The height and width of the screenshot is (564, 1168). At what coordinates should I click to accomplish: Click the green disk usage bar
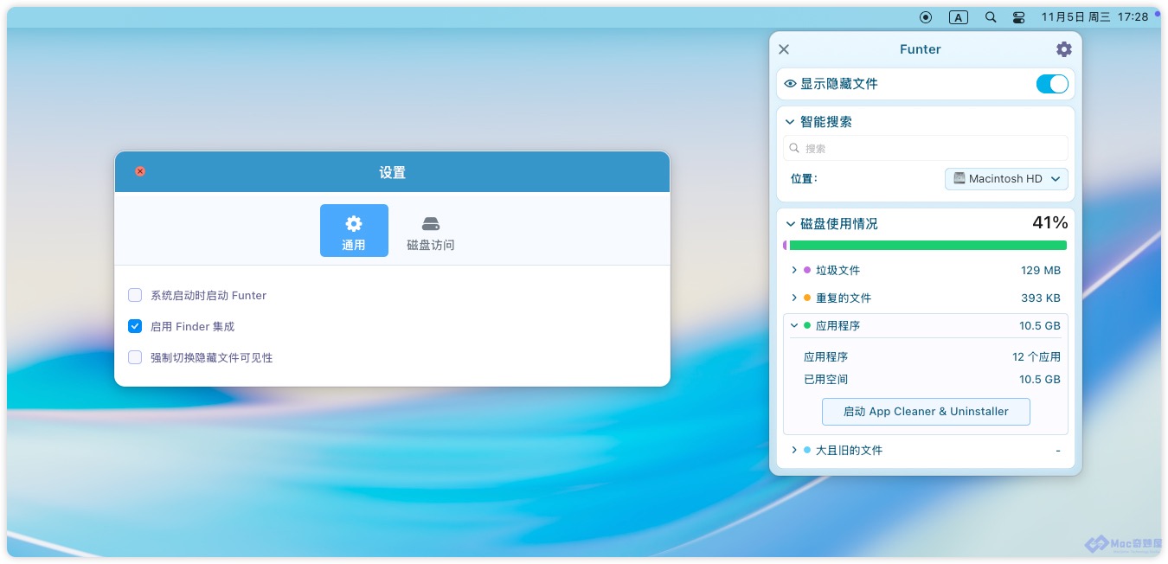(926, 246)
